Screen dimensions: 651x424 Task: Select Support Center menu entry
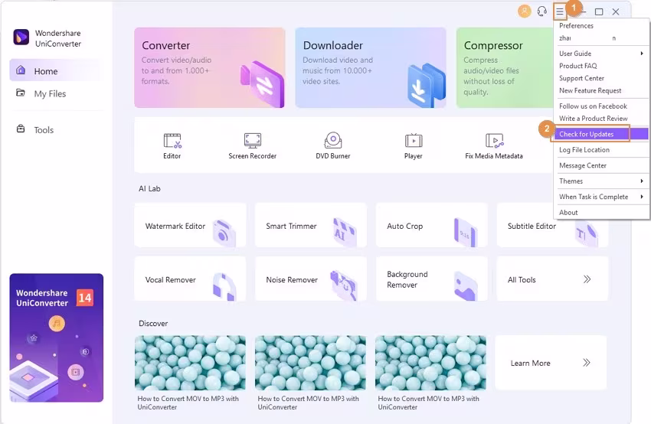click(601, 78)
